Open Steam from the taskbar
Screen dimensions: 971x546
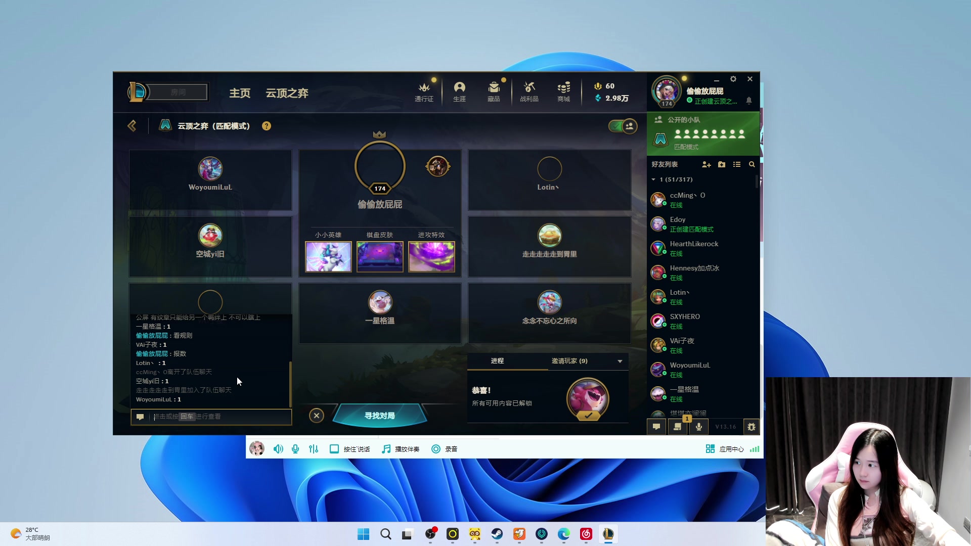(x=497, y=534)
